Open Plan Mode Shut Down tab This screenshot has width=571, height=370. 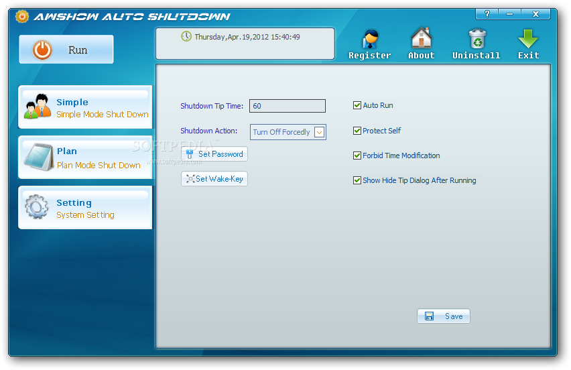coord(85,158)
